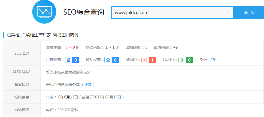Click the Baidu paw icon for 移动权重

pos(108,60)
